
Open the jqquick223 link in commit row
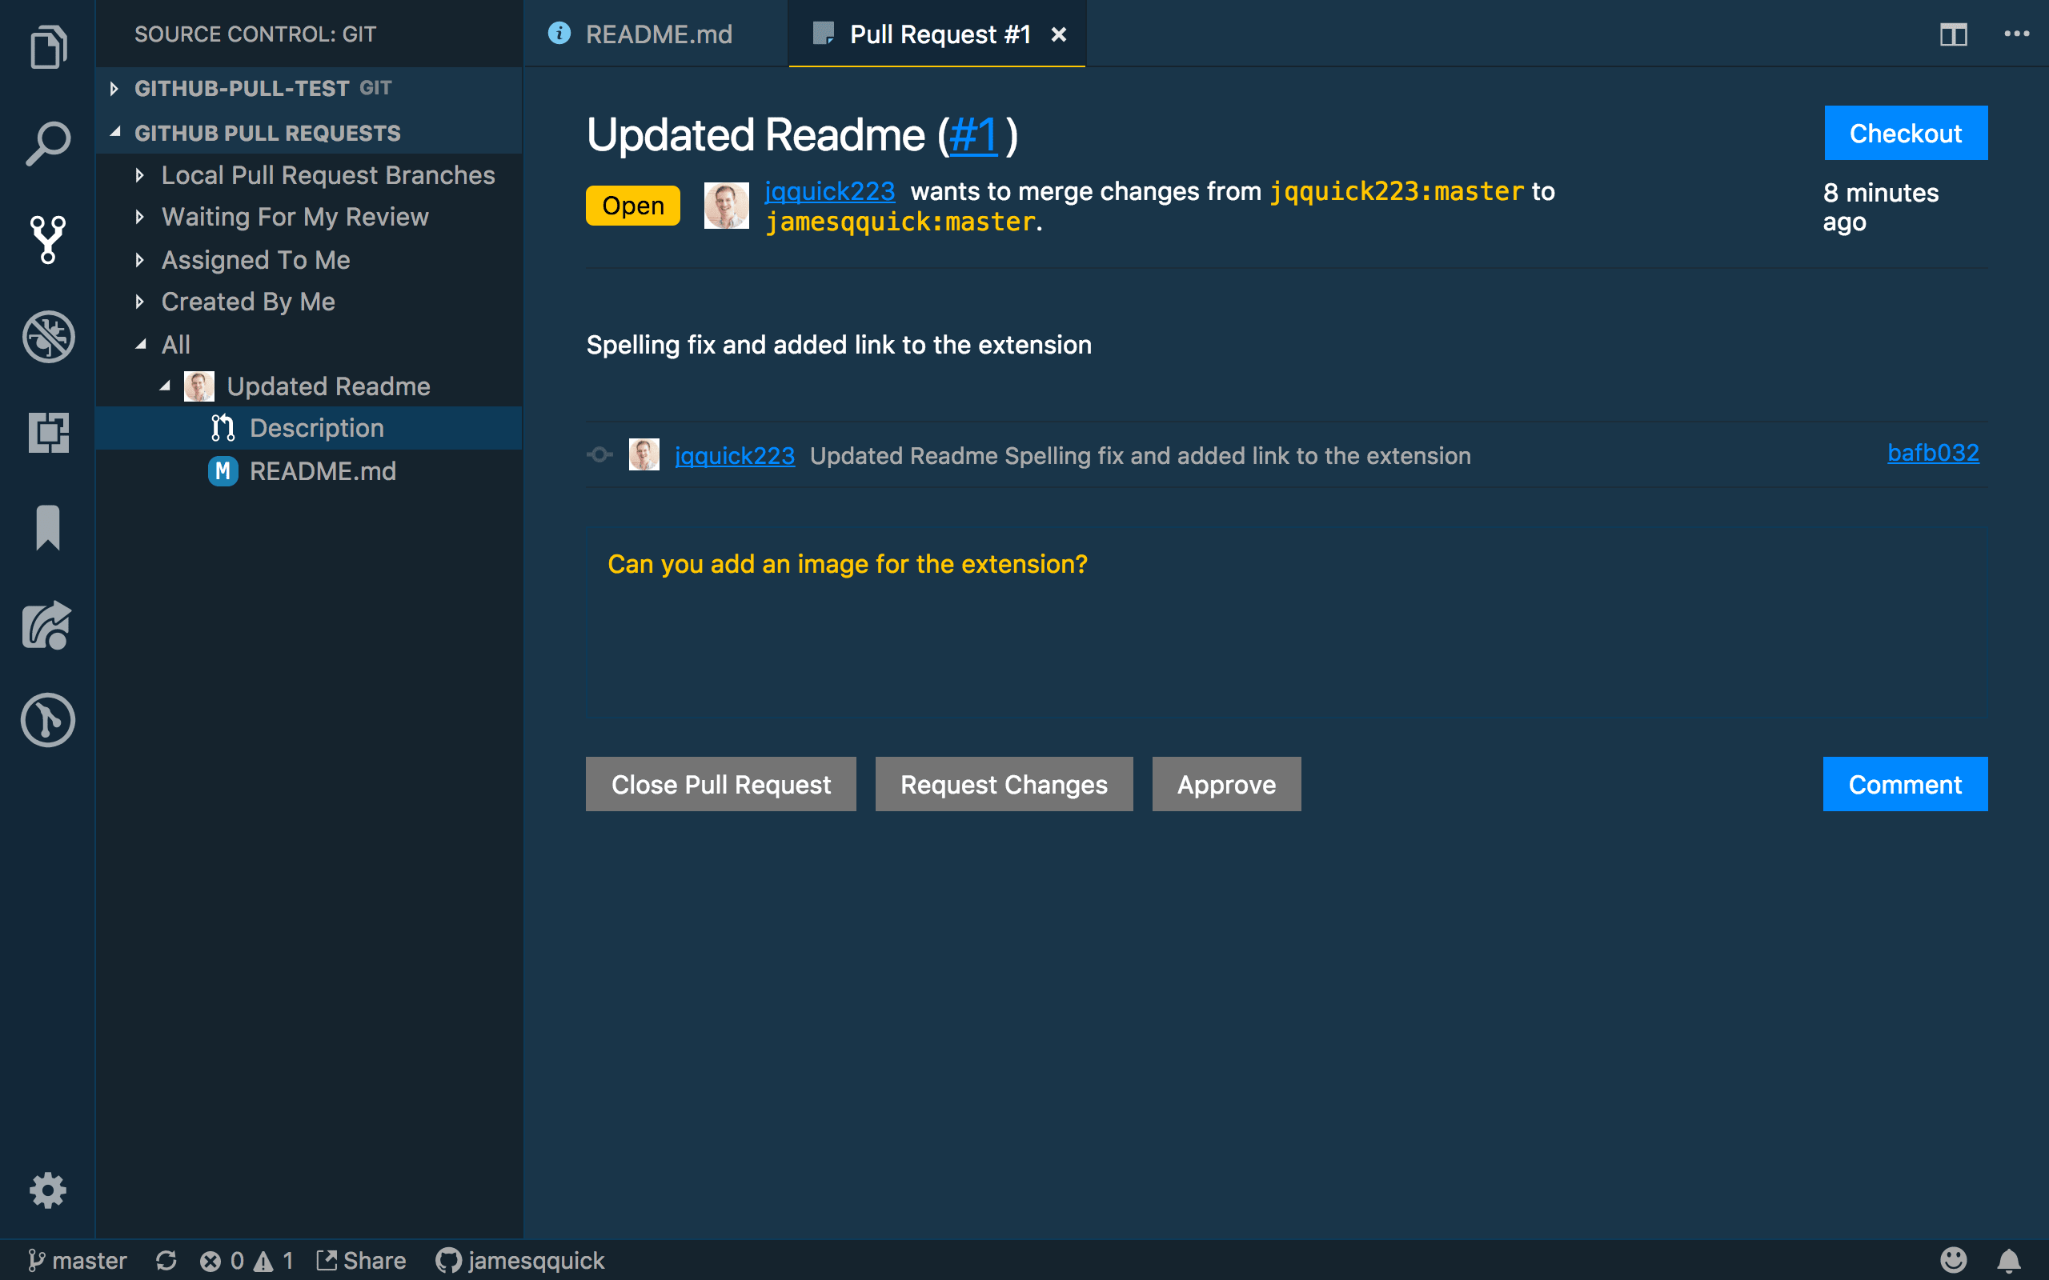(x=734, y=455)
